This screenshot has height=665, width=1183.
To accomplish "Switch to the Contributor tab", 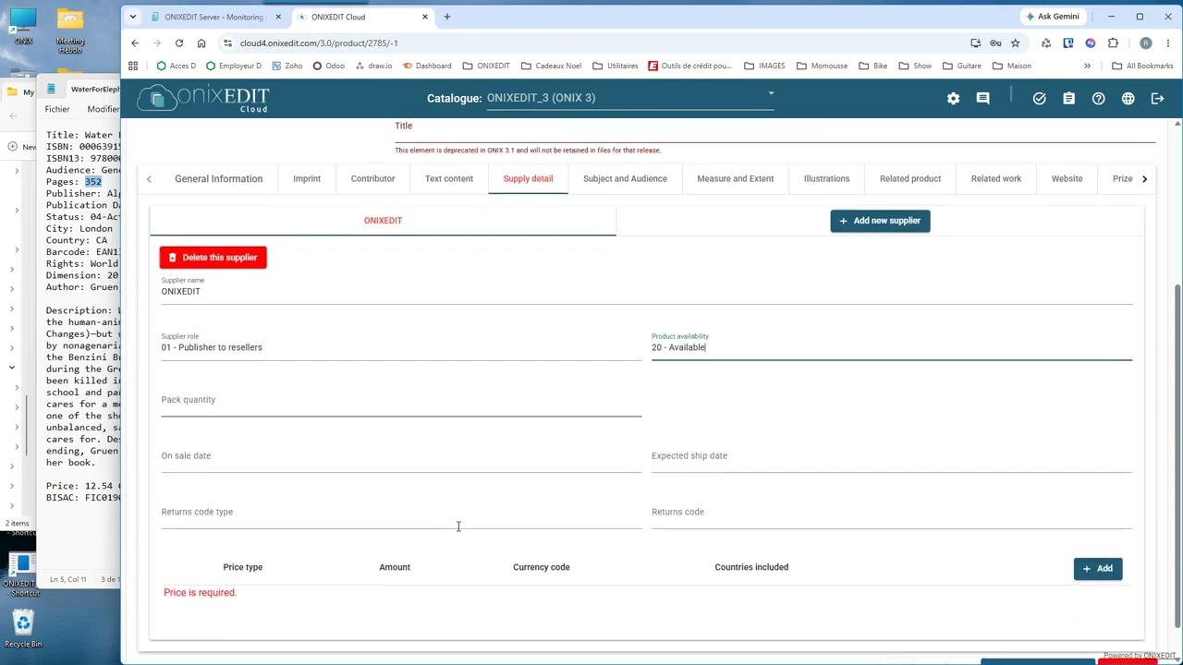I will pos(372,178).
